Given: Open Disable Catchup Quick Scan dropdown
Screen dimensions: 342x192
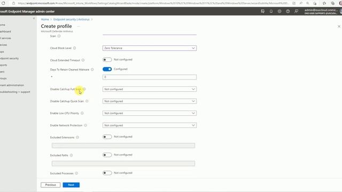Looking at the screenshot, I should point(150,101).
